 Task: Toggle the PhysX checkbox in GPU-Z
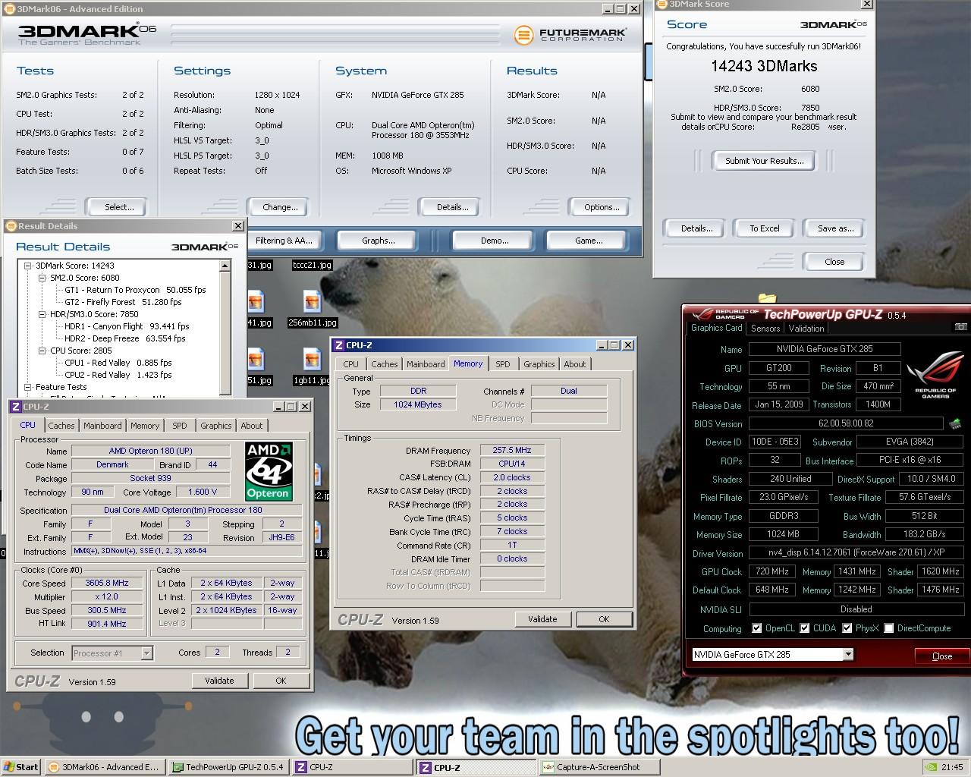coord(846,628)
